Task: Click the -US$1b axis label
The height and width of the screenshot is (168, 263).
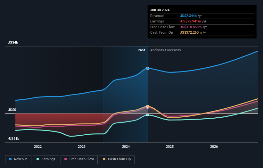Action: pos(13,139)
